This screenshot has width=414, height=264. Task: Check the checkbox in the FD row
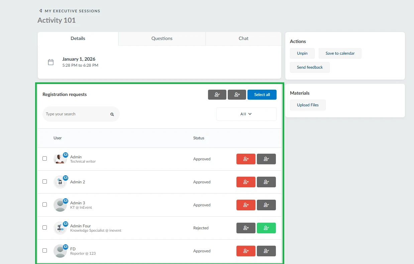44,250
